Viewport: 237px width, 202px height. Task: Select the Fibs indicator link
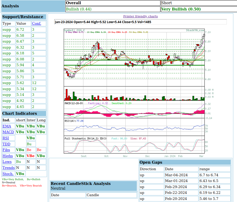(6, 150)
